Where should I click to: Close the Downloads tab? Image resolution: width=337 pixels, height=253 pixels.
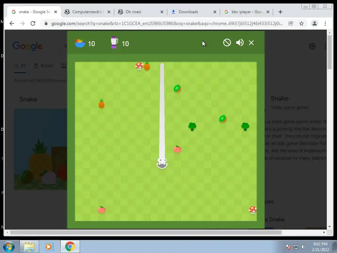pos(215,12)
